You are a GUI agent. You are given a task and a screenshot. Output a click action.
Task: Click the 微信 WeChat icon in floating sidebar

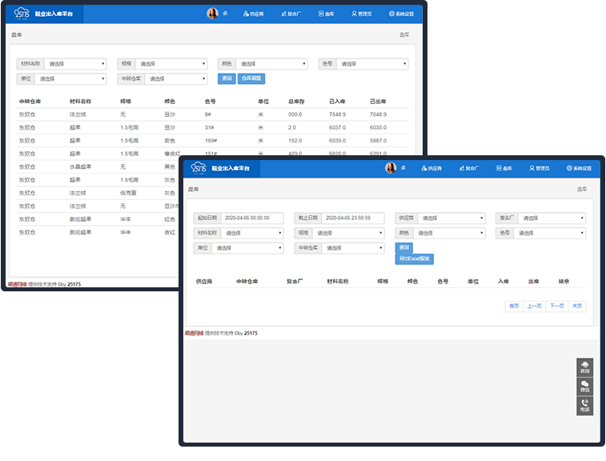coord(584,387)
